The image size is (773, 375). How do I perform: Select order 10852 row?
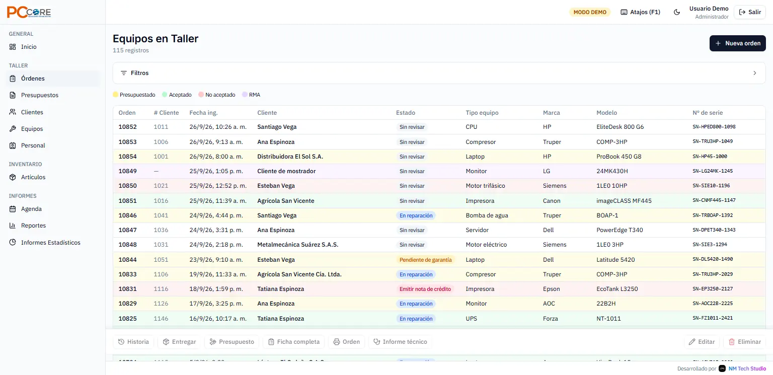coord(439,127)
